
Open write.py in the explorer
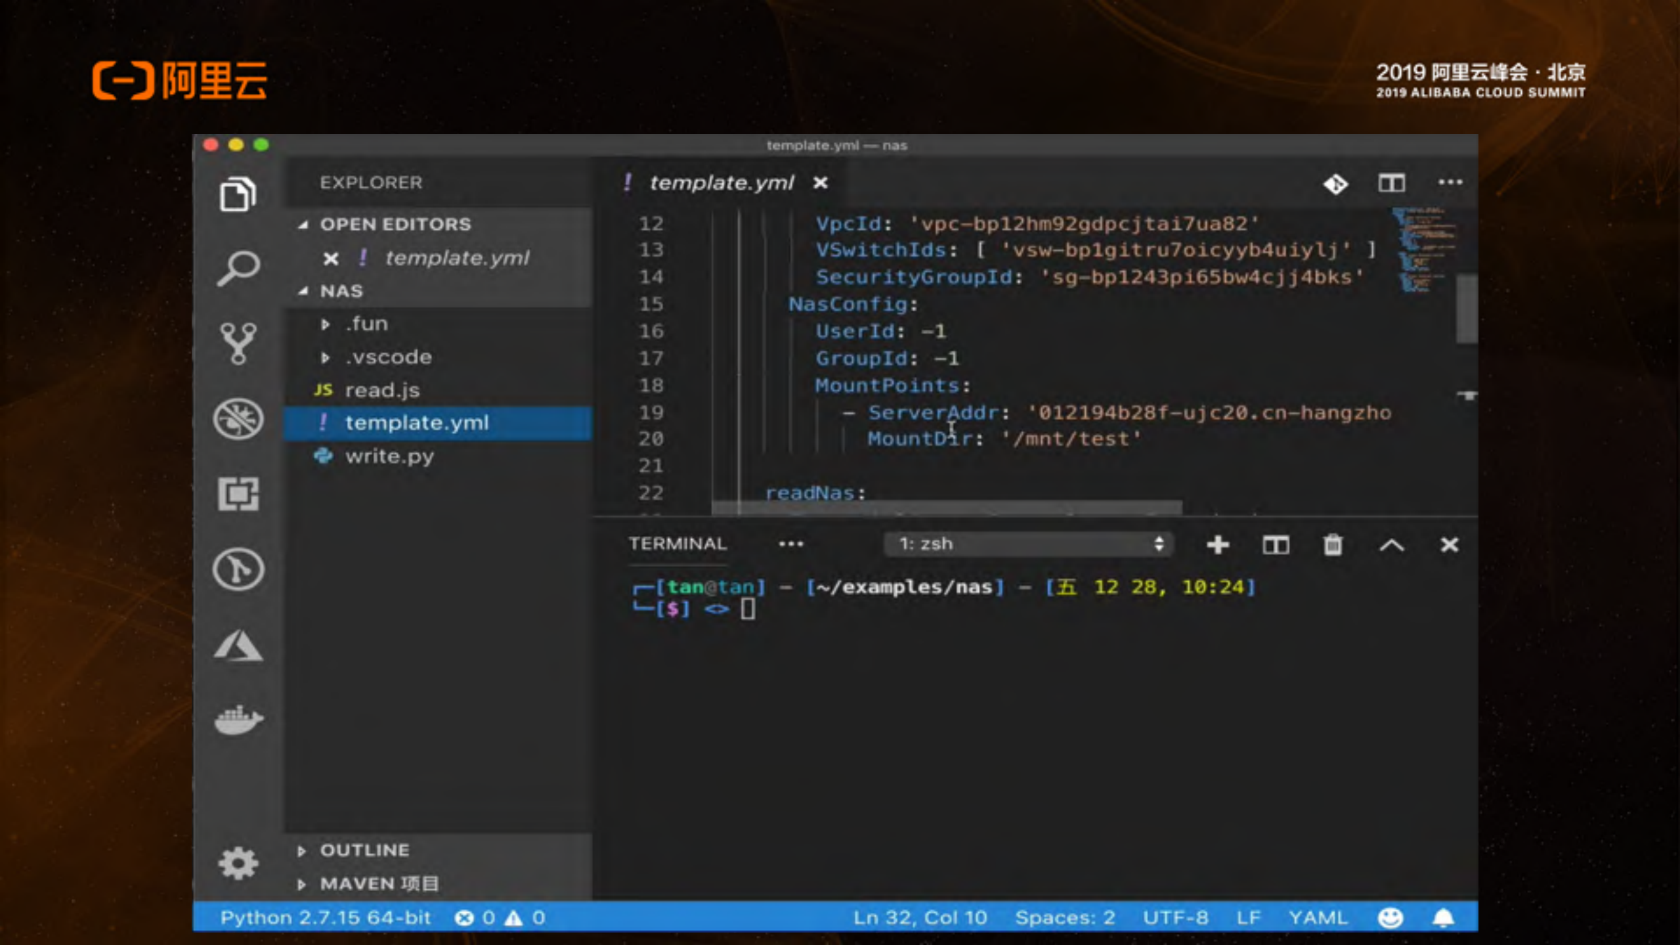point(389,456)
